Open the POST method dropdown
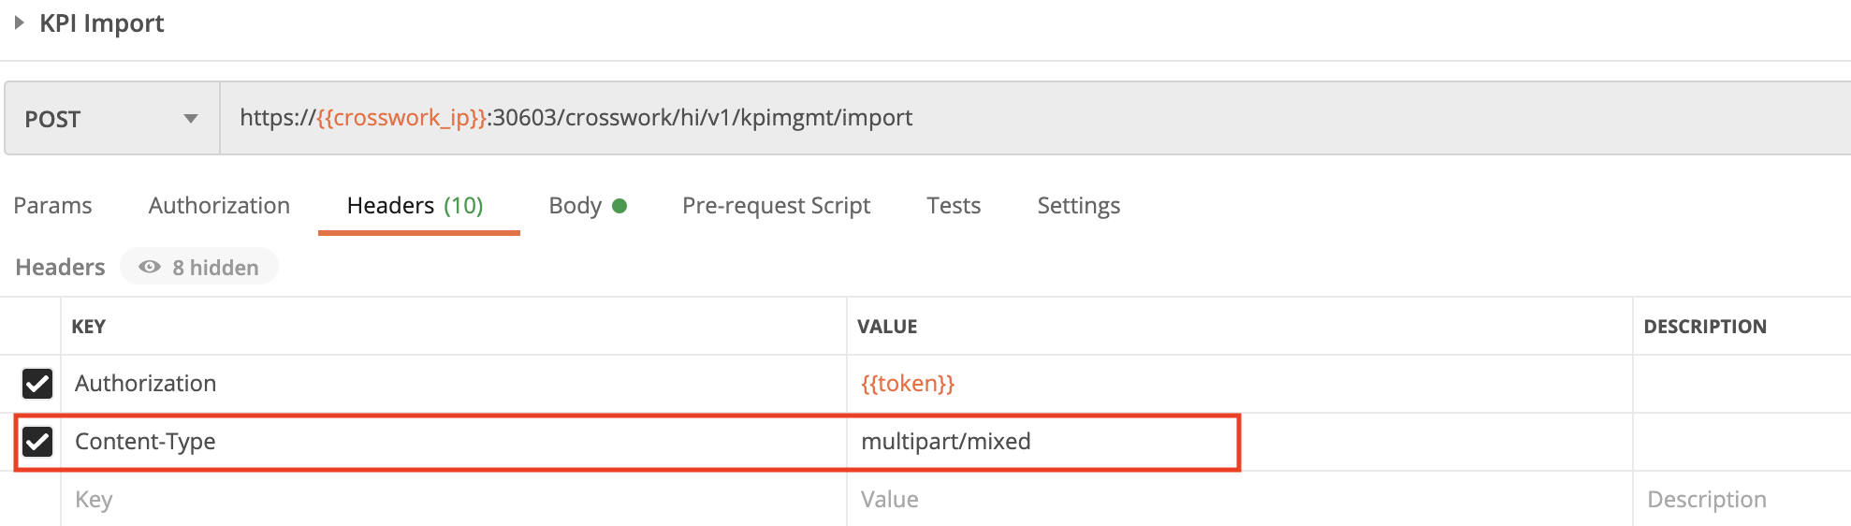1851x526 pixels. click(x=112, y=118)
